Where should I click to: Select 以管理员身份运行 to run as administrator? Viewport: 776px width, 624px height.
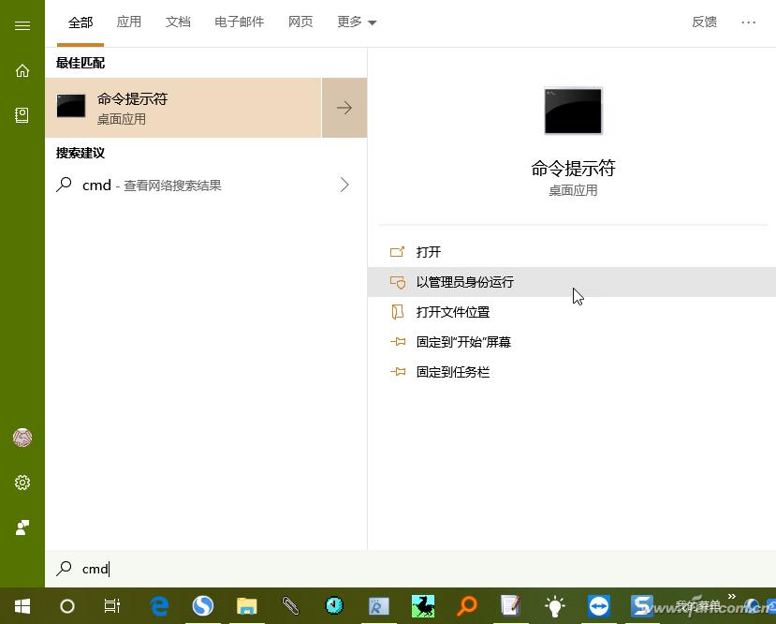(x=464, y=282)
